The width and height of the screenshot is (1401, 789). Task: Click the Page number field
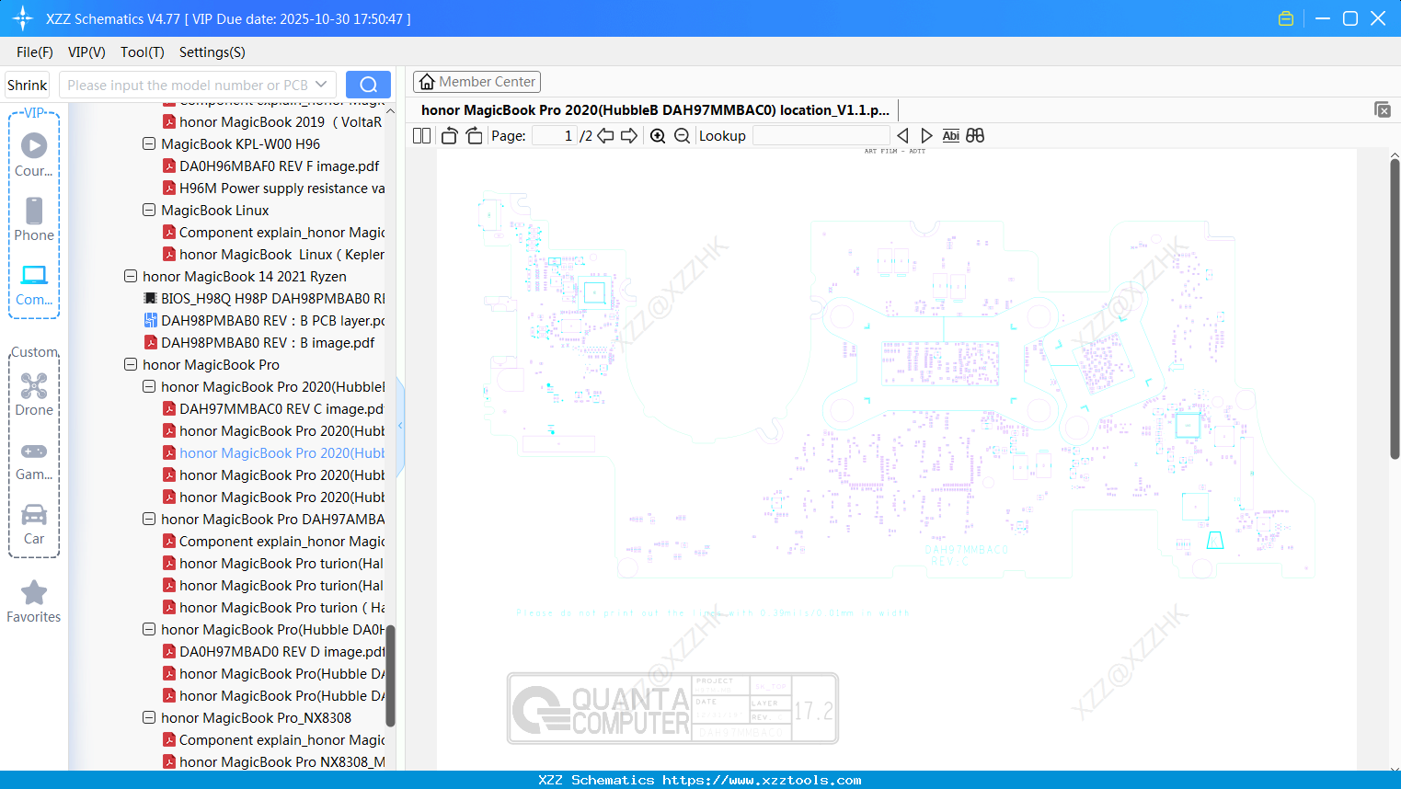554,135
